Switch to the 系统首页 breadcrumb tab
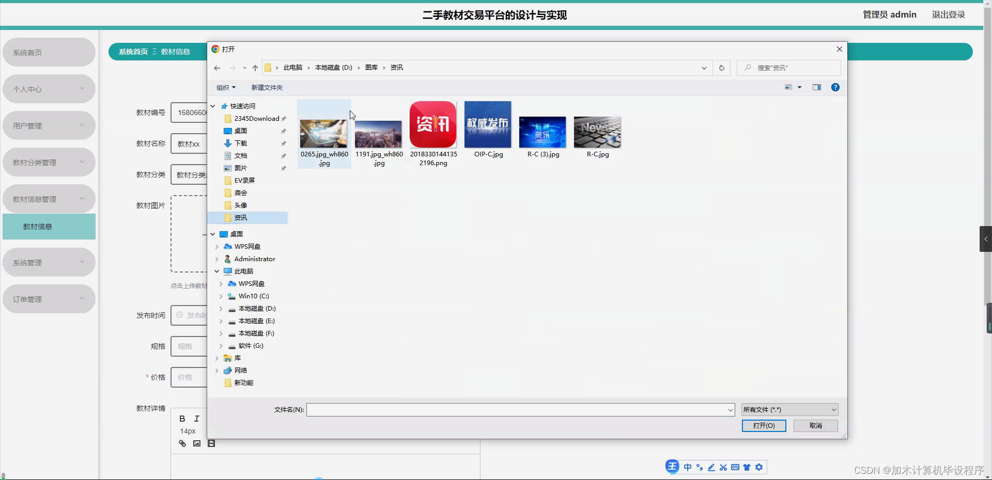 pyautogui.click(x=132, y=52)
